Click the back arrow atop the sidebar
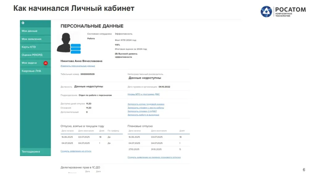Screen dimensions: 316x176 (x=23, y=23)
